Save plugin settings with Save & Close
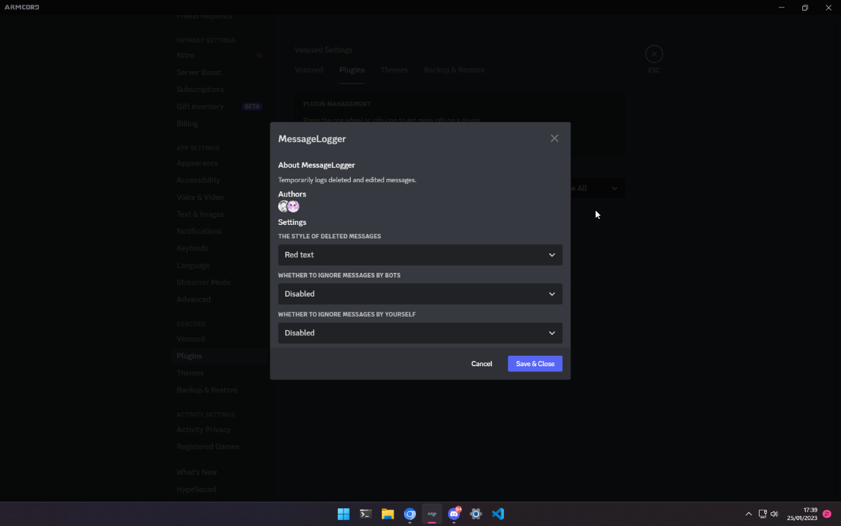 535,363
